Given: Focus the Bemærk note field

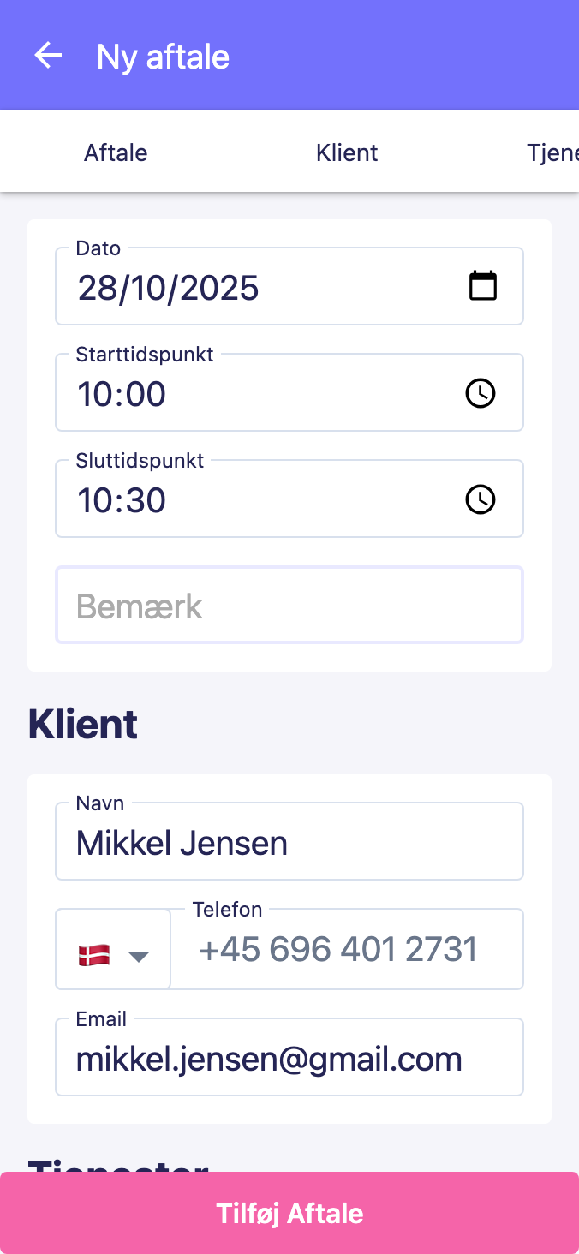Looking at the screenshot, I should (289, 606).
